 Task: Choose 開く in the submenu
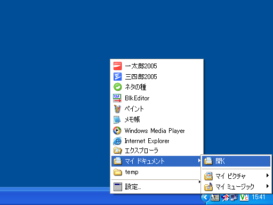(x=236, y=161)
